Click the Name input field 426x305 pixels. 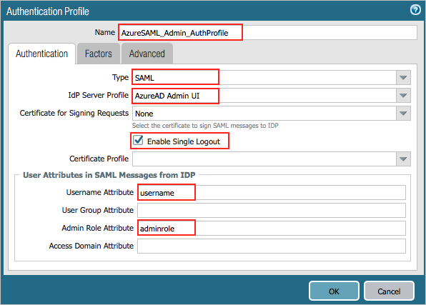pos(267,33)
